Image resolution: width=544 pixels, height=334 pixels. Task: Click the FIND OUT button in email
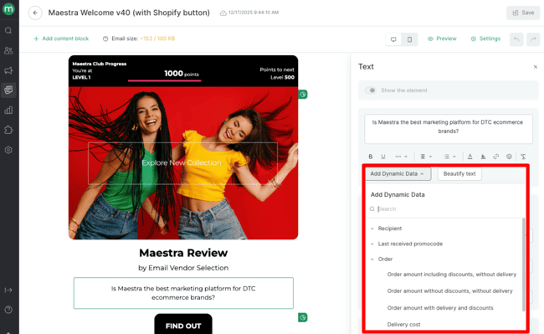click(183, 325)
